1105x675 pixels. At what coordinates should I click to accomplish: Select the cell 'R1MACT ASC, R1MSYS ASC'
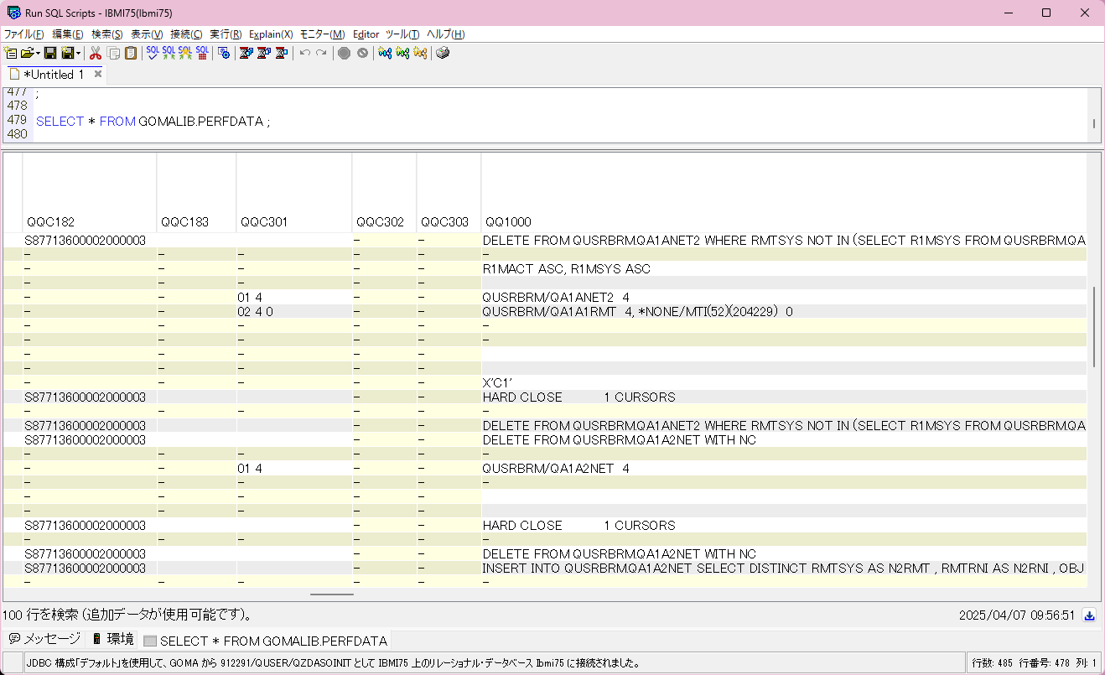click(784, 269)
